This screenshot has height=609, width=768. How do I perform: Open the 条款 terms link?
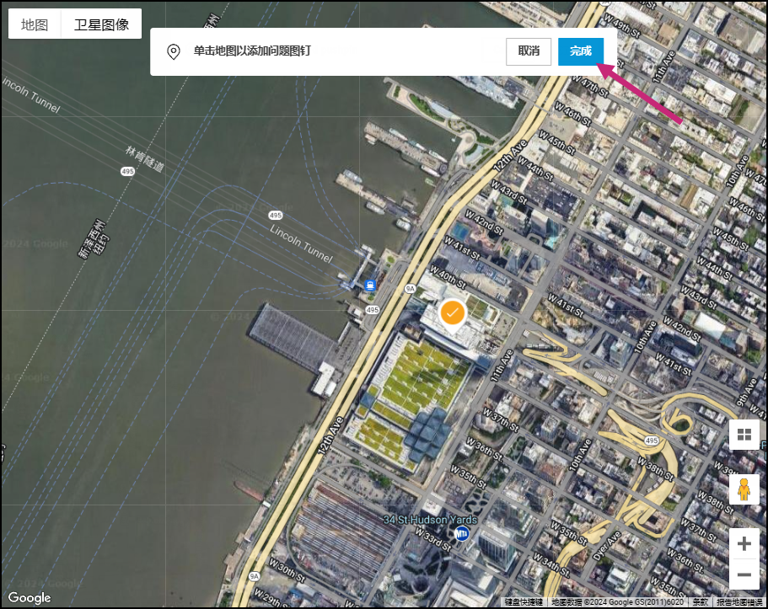pos(700,602)
